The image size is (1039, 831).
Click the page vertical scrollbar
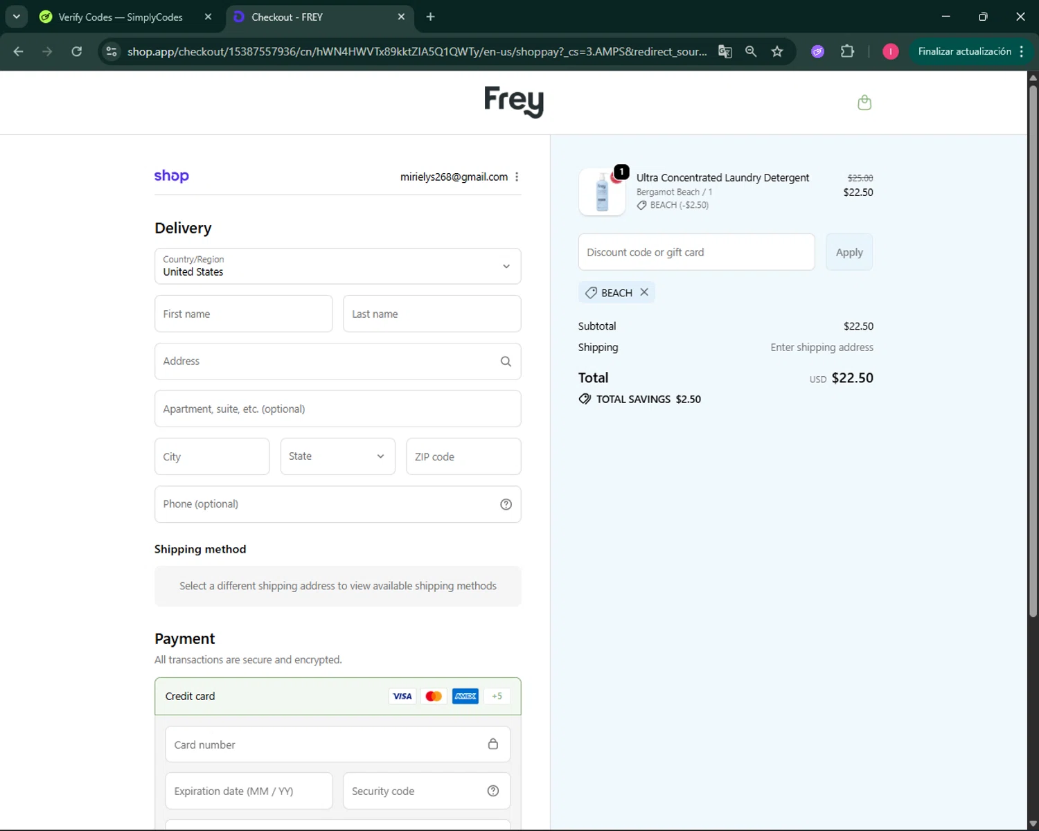(x=1033, y=350)
